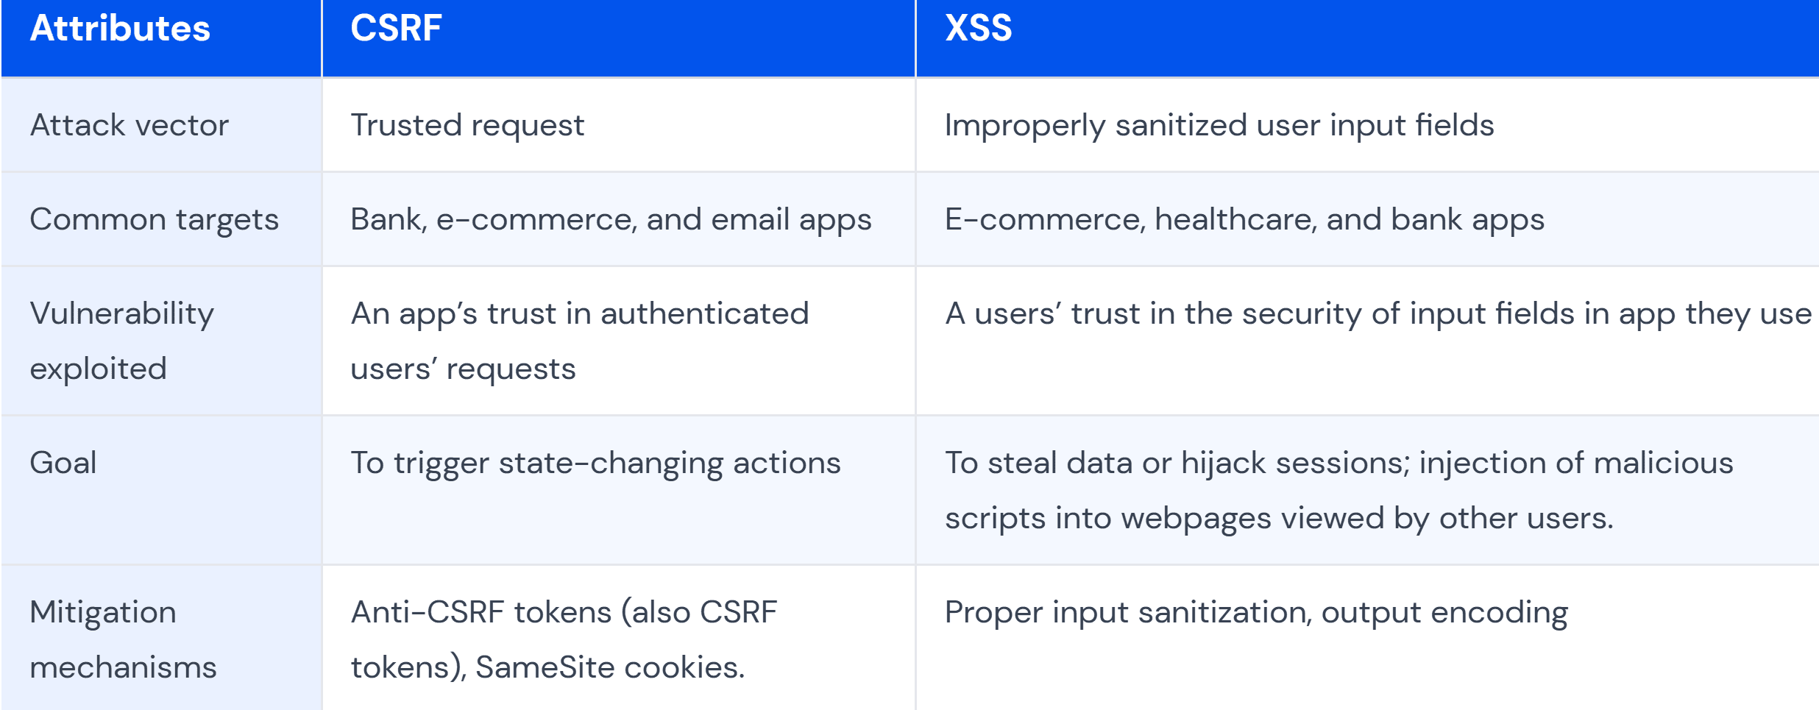Click the steal data or hijack sessions cell
The width and height of the screenshot is (1819, 710).
(x=1338, y=490)
